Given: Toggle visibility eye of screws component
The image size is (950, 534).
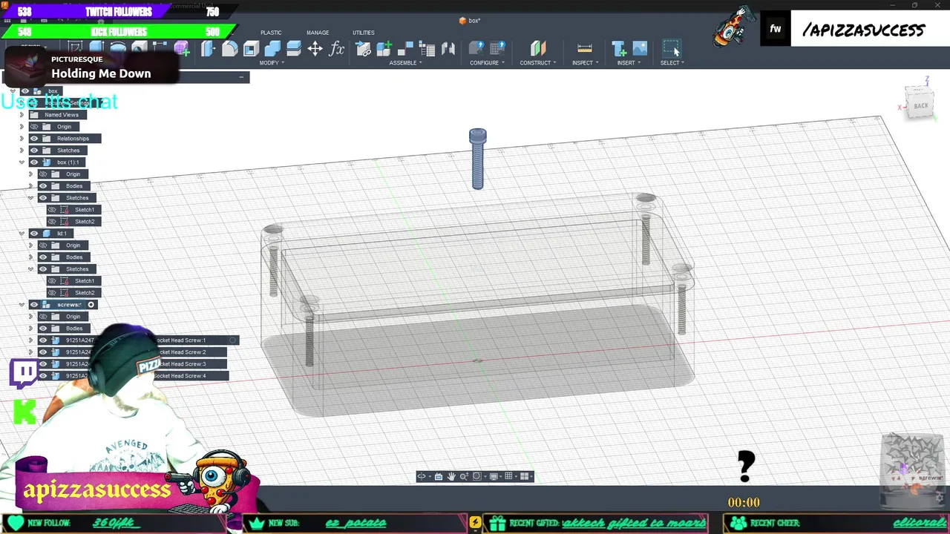Looking at the screenshot, I should (33, 305).
